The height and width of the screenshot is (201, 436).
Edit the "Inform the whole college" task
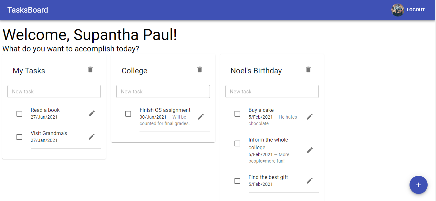point(309,150)
